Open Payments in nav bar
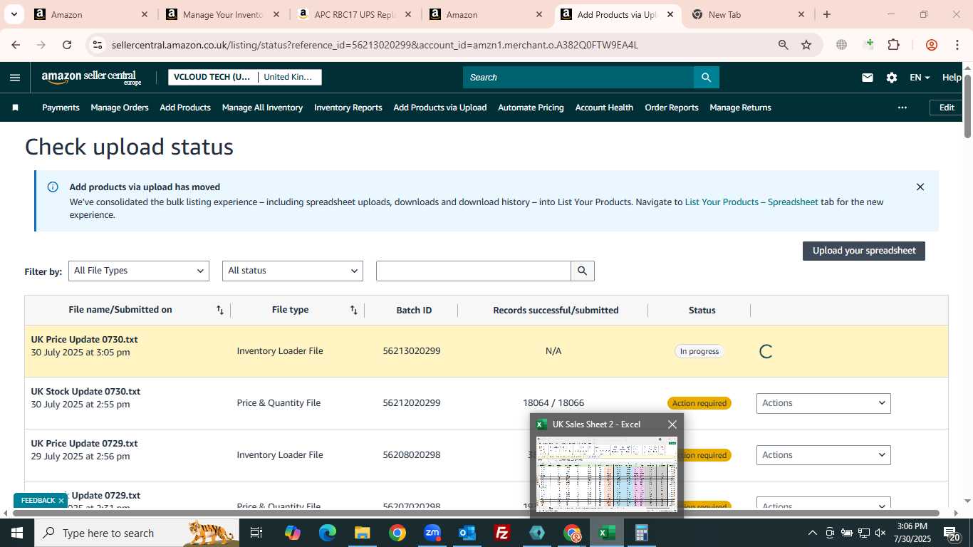 tap(61, 108)
